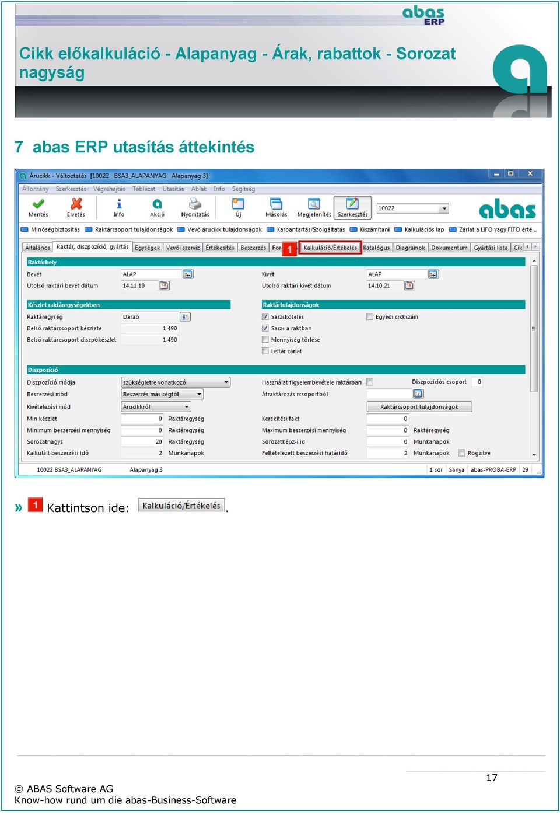Open the Beszerzési mód dropdown
Screen dimensions: 560x815
click(x=162, y=395)
